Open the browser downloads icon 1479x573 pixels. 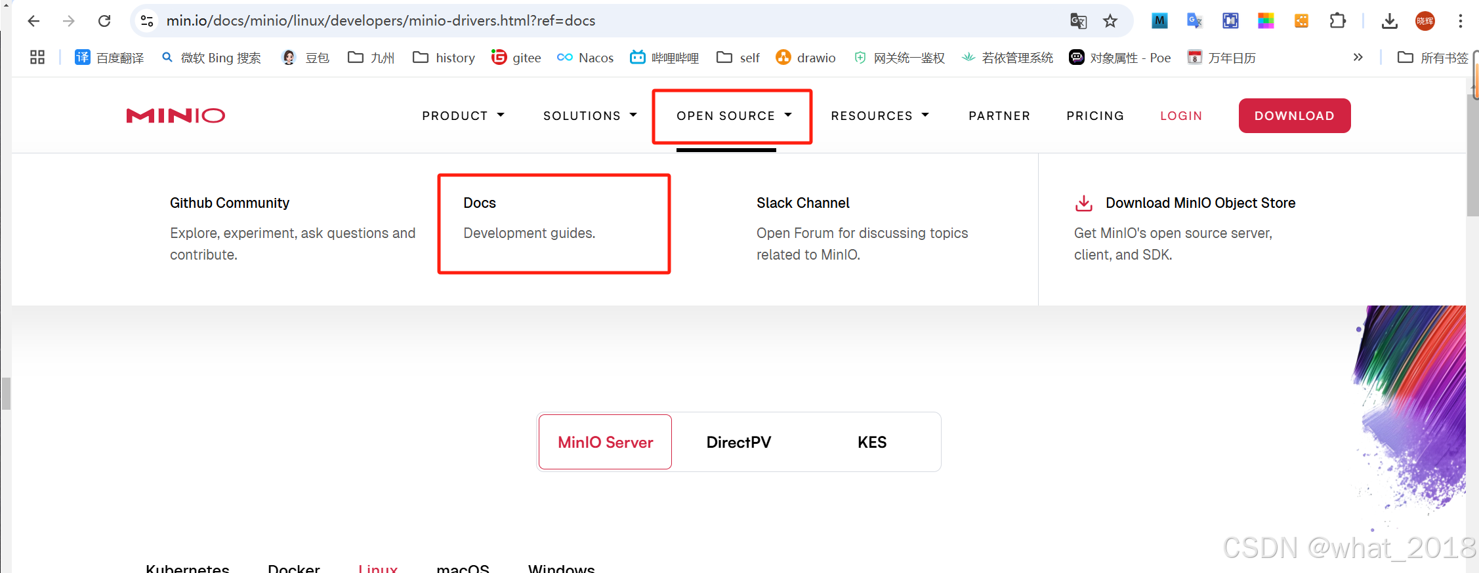point(1389,21)
